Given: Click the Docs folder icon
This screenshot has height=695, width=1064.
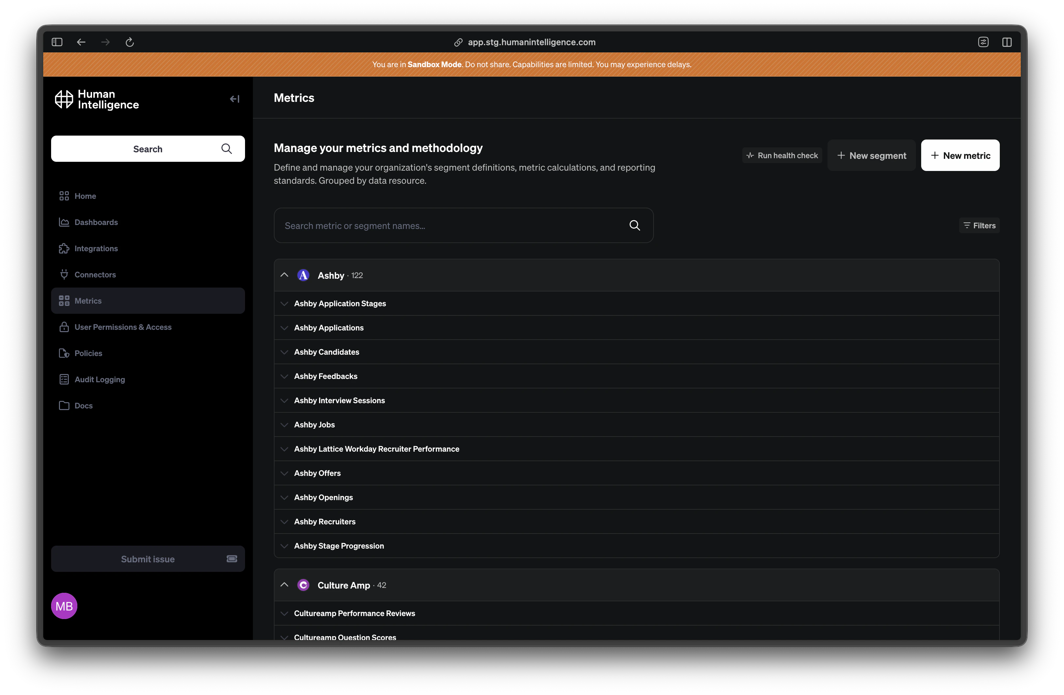Looking at the screenshot, I should (x=64, y=405).
